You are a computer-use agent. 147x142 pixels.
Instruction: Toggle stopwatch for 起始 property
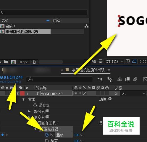pos(47,135)
